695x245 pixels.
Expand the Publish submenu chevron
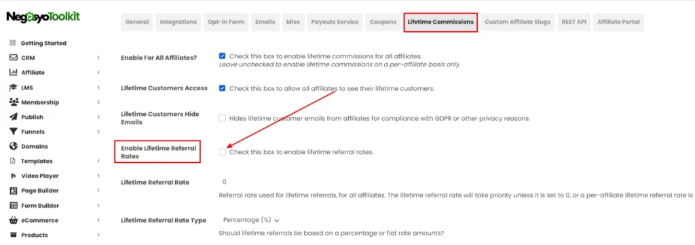98,117
